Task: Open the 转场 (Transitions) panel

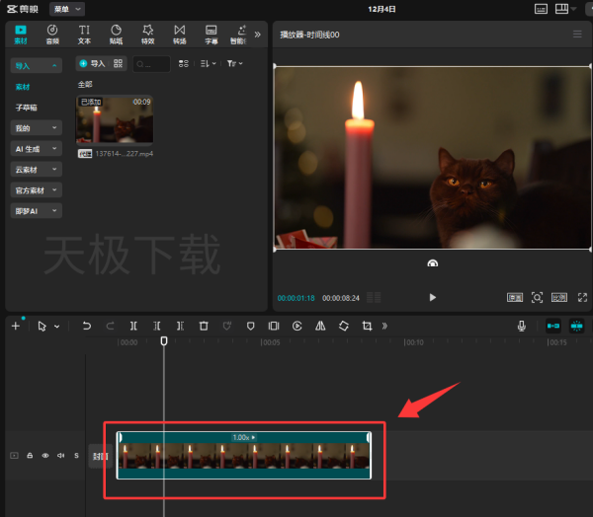Action: 179,35
